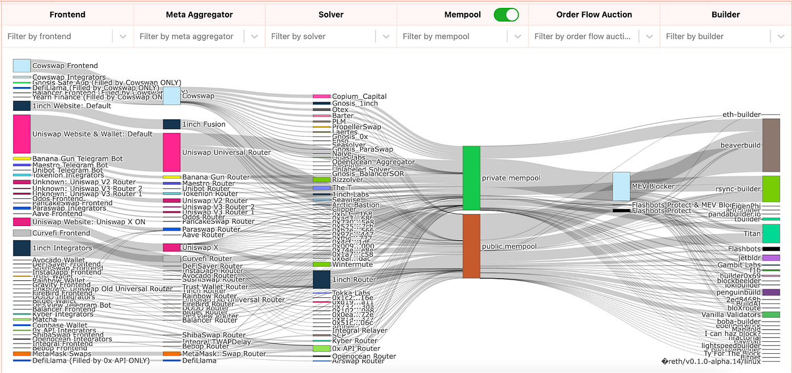Click the light blue MEV Blocker node
The height and width of the screenshot is (373, 792).
(x=621, y=186)
